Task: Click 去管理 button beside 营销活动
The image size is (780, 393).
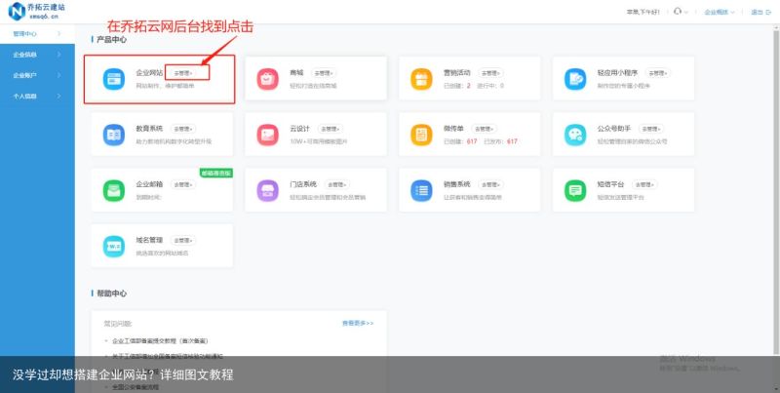Action: point(490,73)
